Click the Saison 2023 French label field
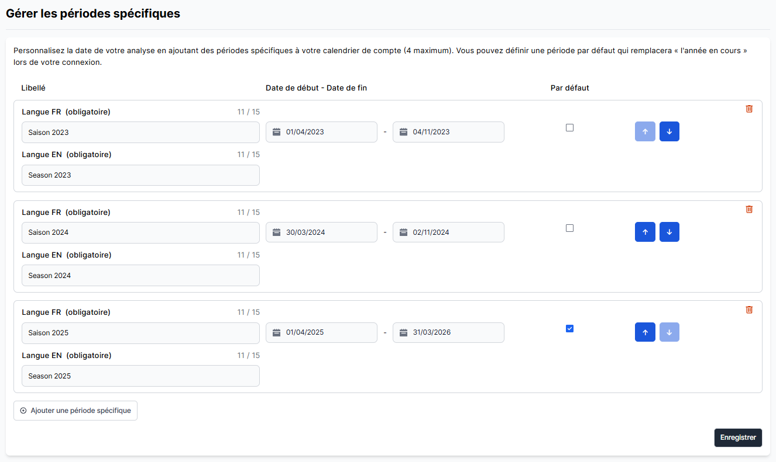This screenshot has width=776, height=462. [x=140, y=133]
